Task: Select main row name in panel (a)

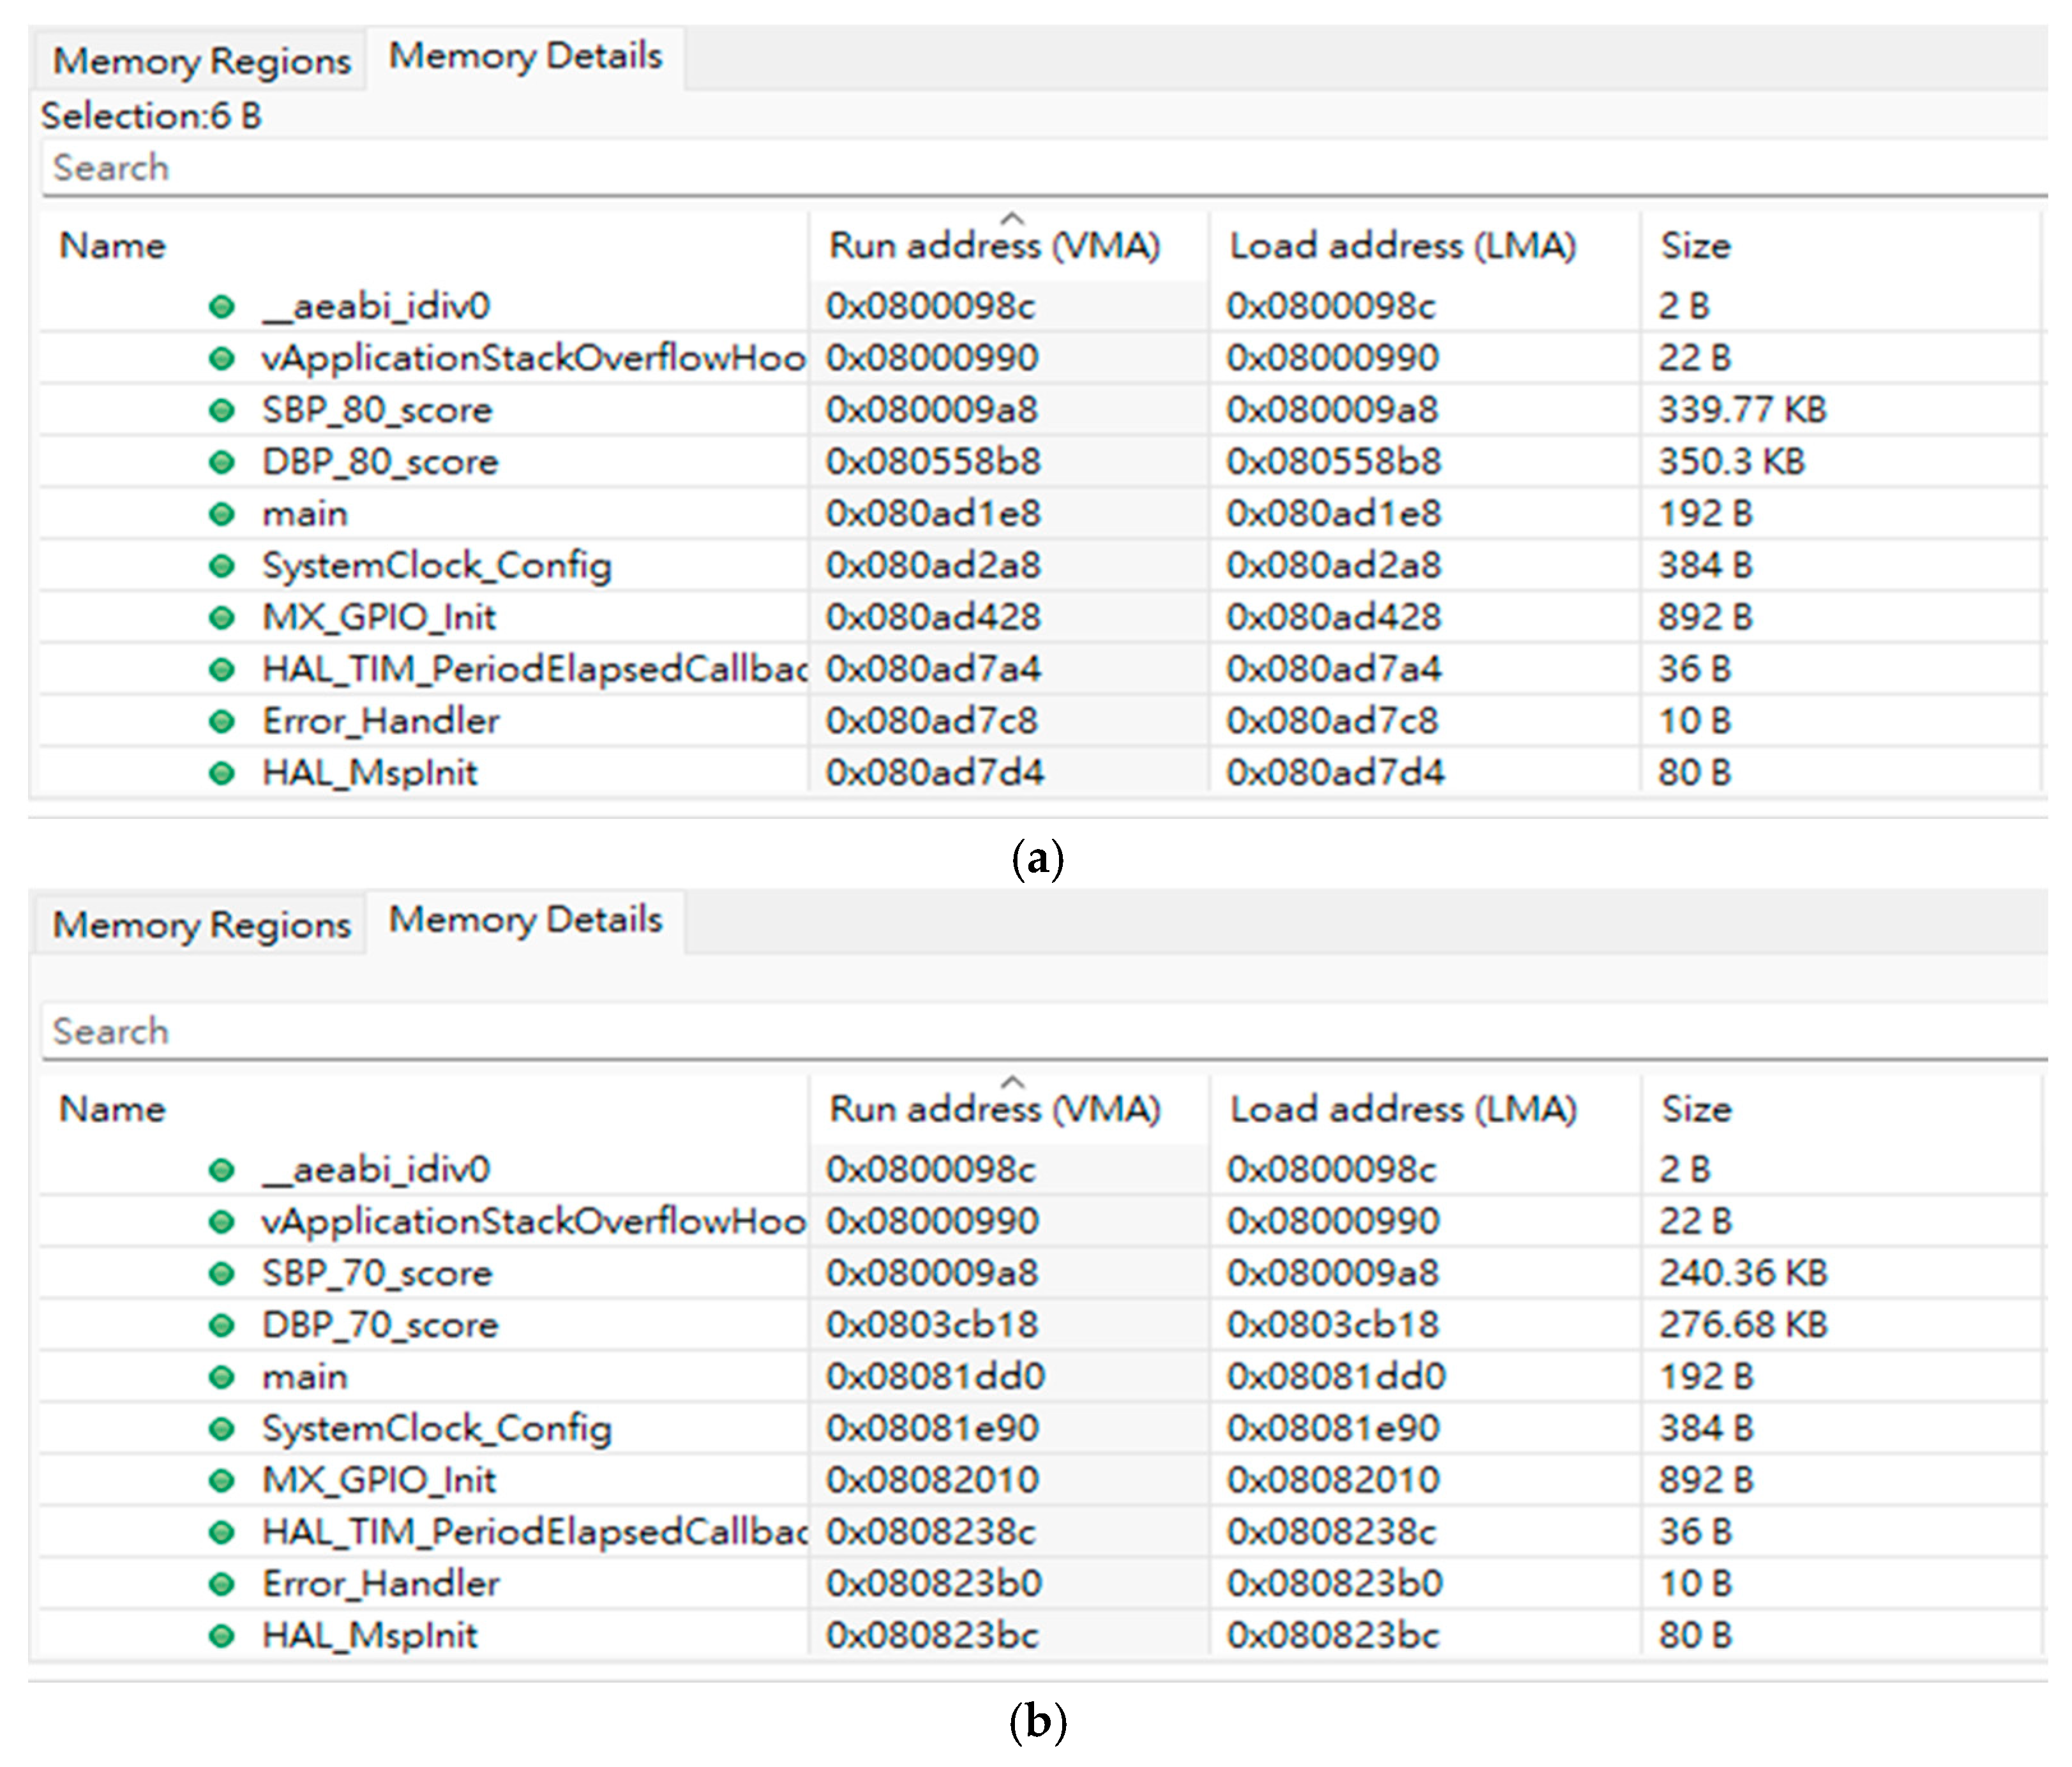Action: pos(305,514)
